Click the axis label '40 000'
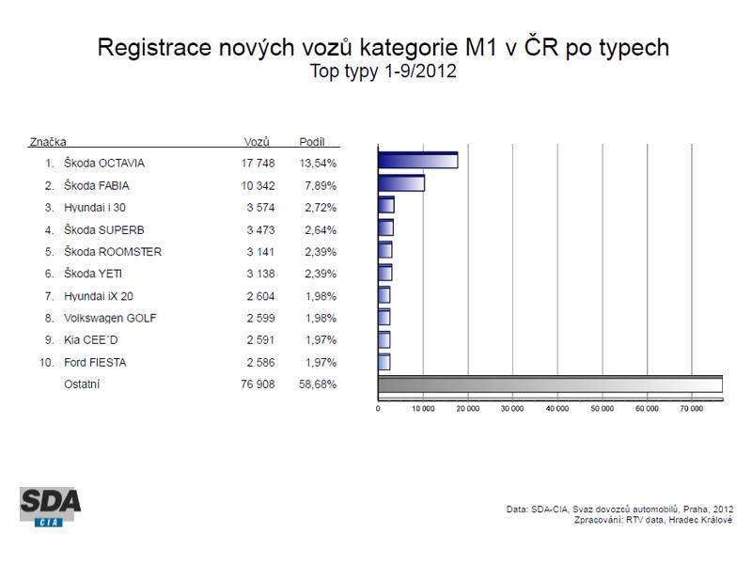 (557, 409)
